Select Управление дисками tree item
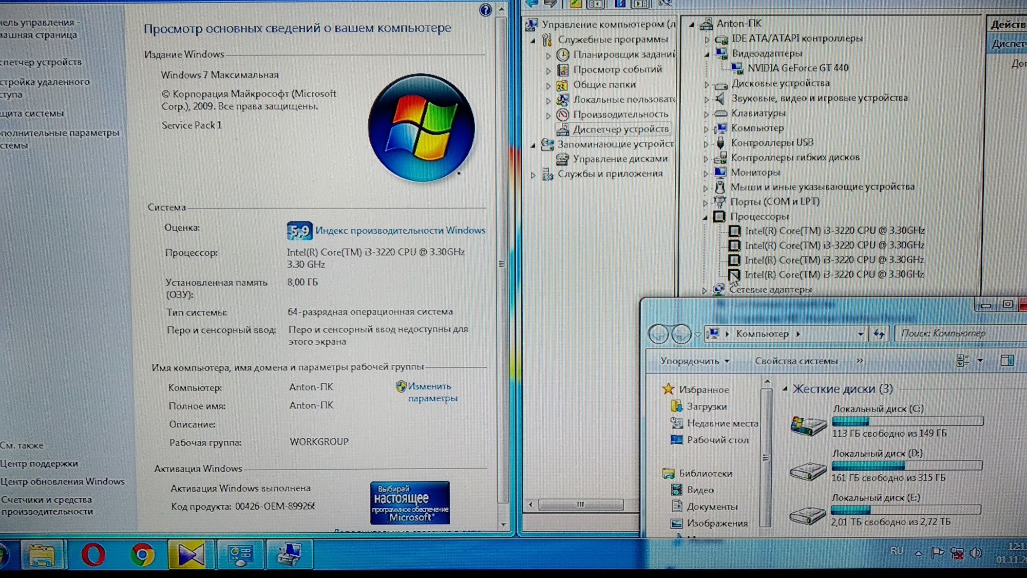The image size is (1027, 578). [x=620, y=159]
